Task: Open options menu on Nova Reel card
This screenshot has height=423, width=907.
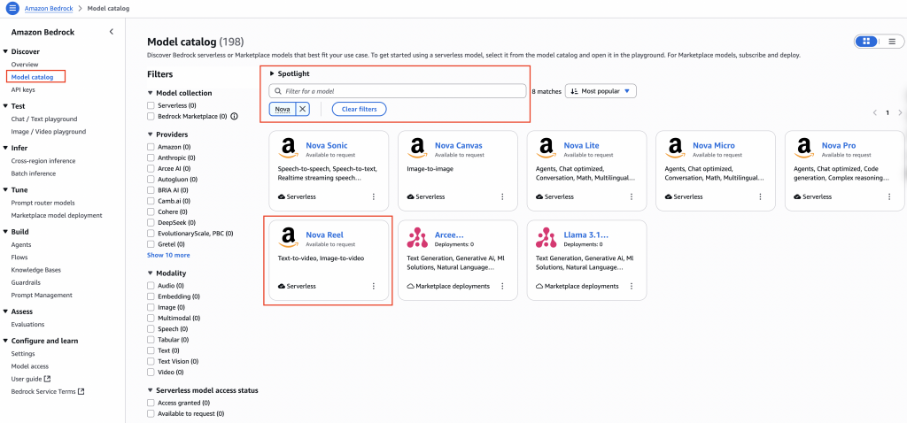Action: click(x=374, y=286)
